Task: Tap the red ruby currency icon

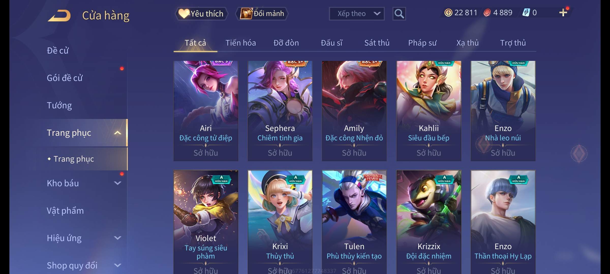Action: (487, 13)
